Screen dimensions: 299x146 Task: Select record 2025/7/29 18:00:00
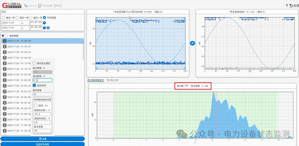point(17,114)
